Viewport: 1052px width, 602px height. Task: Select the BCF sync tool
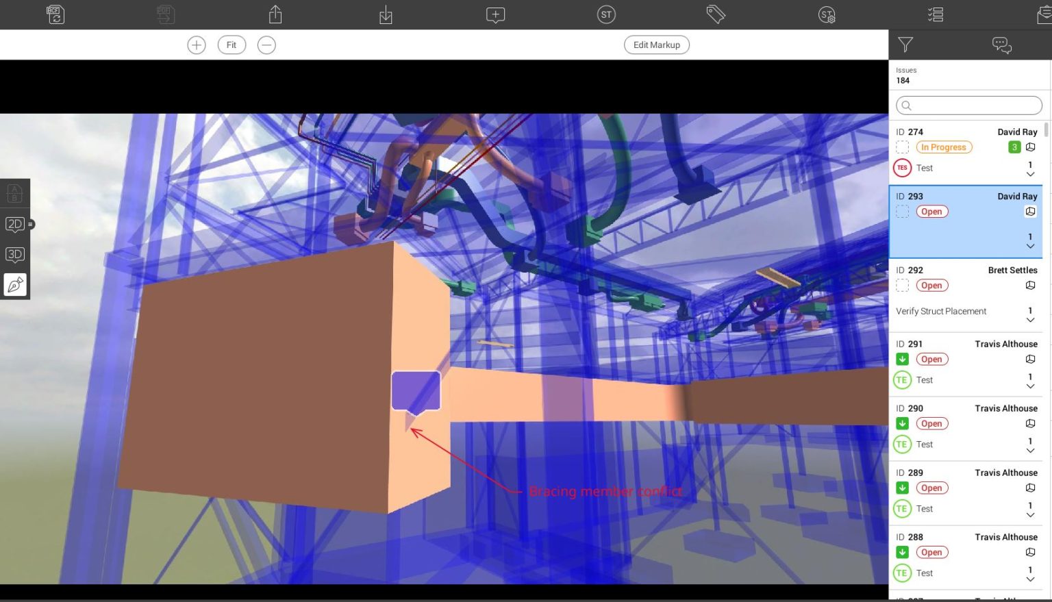55,14
